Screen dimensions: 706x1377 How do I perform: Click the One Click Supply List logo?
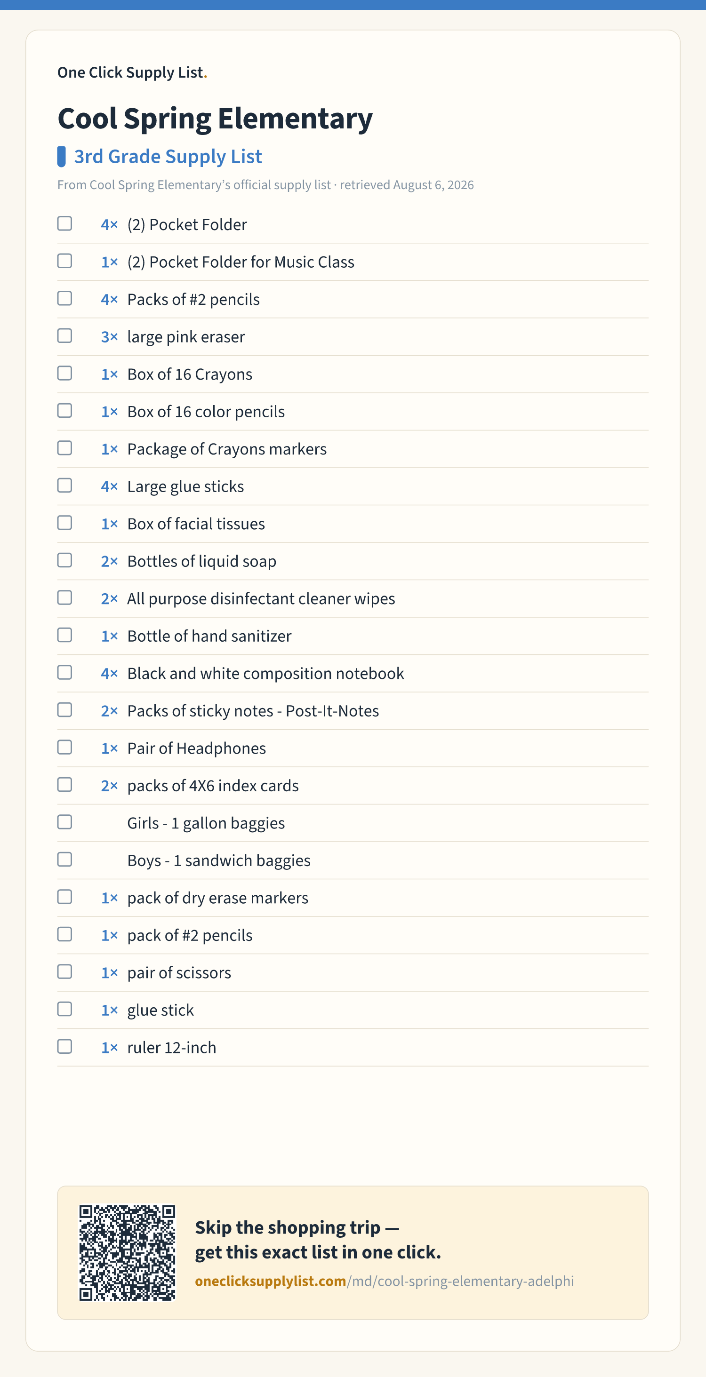(132, 72)
